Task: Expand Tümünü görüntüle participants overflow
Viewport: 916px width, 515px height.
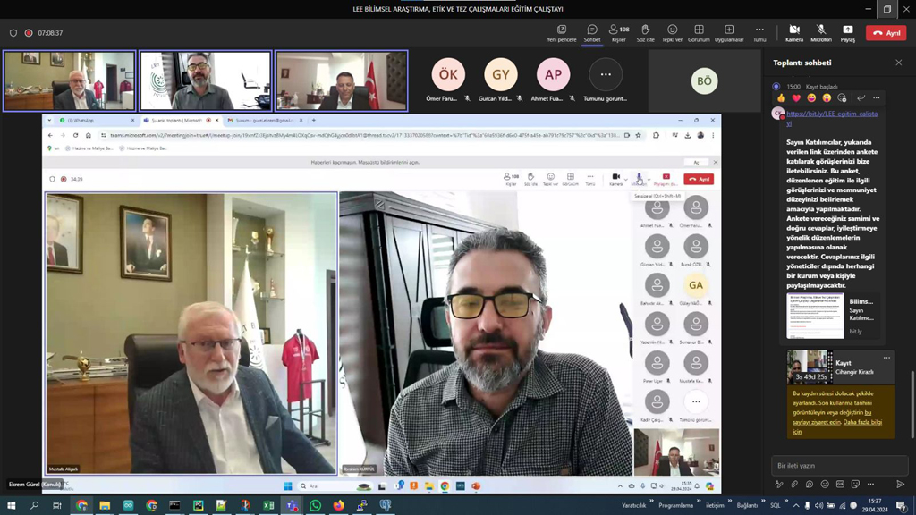Action: pos(606,75)
